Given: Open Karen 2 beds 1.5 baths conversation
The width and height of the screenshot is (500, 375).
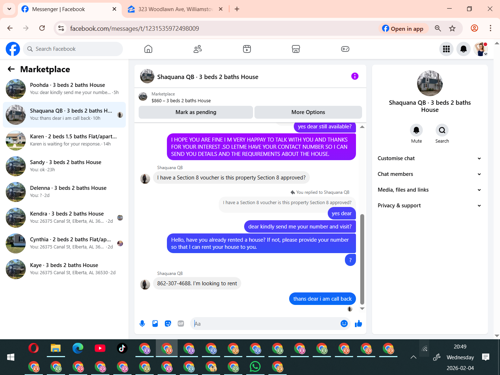Looking at the screenshot, I should (x=64, y=140).
